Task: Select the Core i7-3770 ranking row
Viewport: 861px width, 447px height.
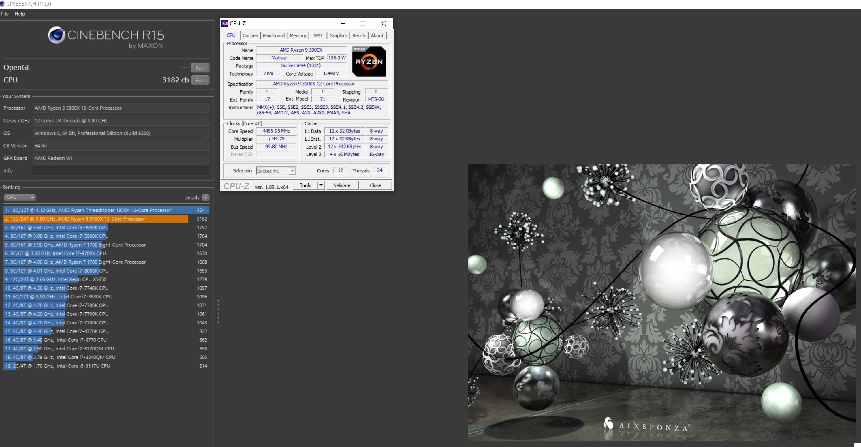Action: 106,340
